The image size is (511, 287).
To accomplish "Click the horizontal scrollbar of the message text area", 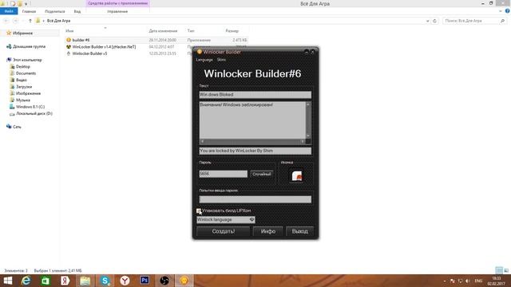I will (252, 142).
